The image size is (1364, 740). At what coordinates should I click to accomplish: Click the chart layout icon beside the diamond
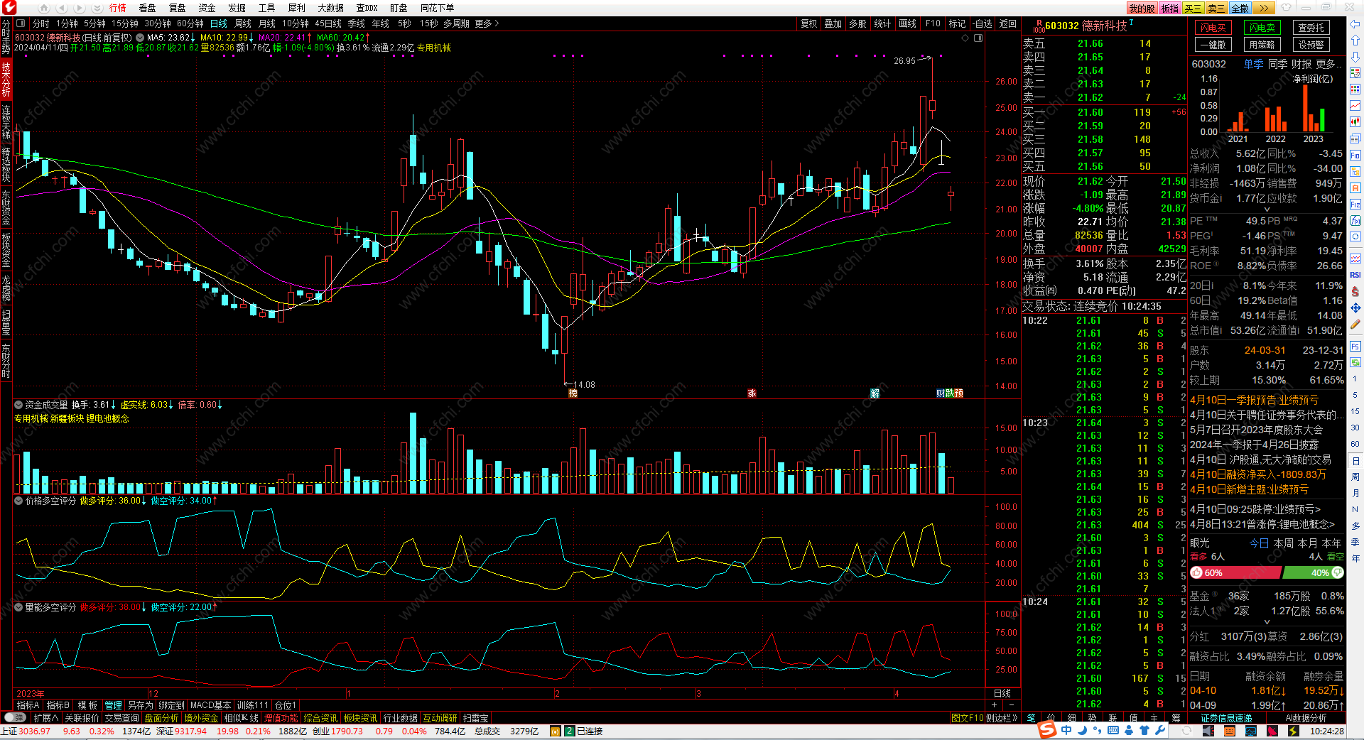click(978, 38)
